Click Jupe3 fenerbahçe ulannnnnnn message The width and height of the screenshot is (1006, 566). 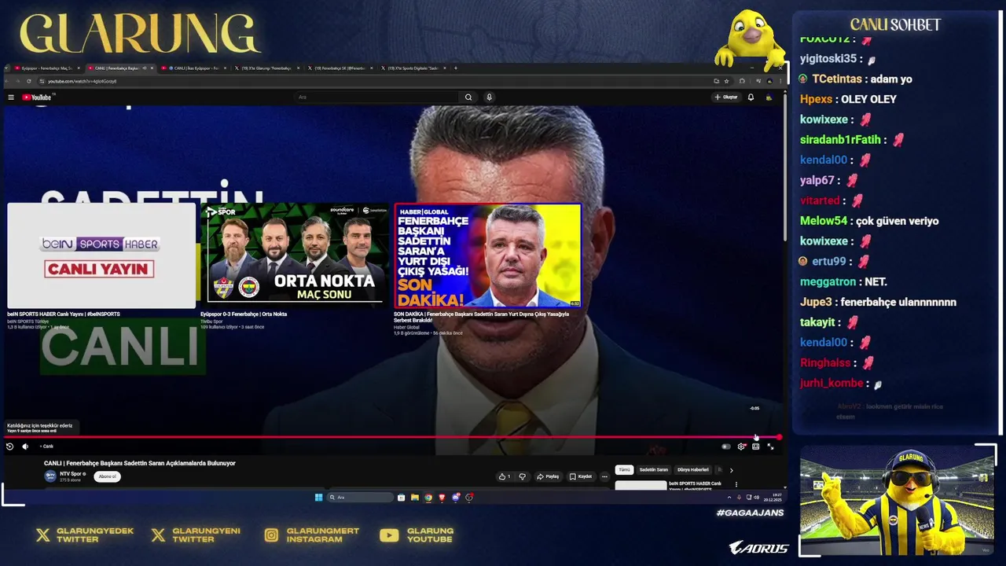point(878,302)
